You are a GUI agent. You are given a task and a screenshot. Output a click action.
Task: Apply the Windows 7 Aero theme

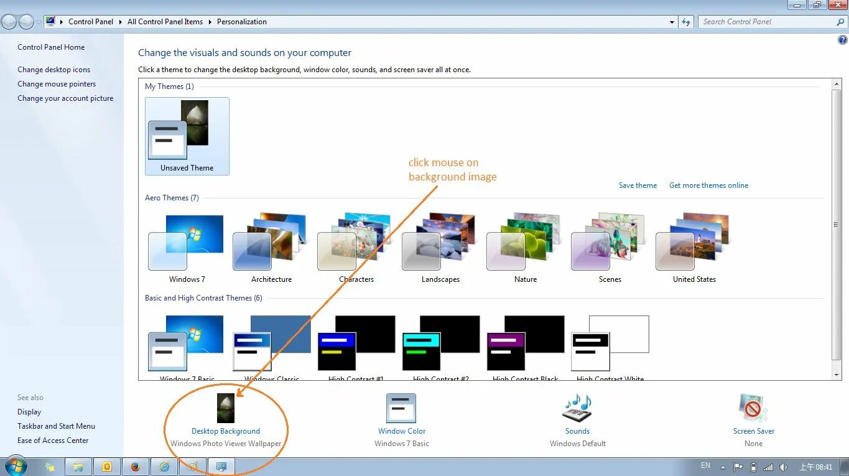(187, 248)
